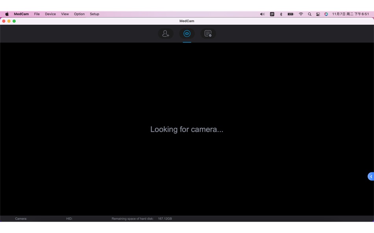Expand the blue side panel arrow
This screenshot has width=374, height=233.
tap(371, 177)
